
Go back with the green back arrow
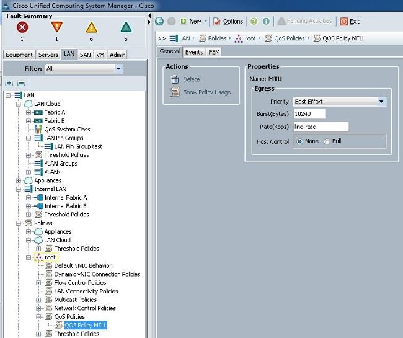coord(159,21)
